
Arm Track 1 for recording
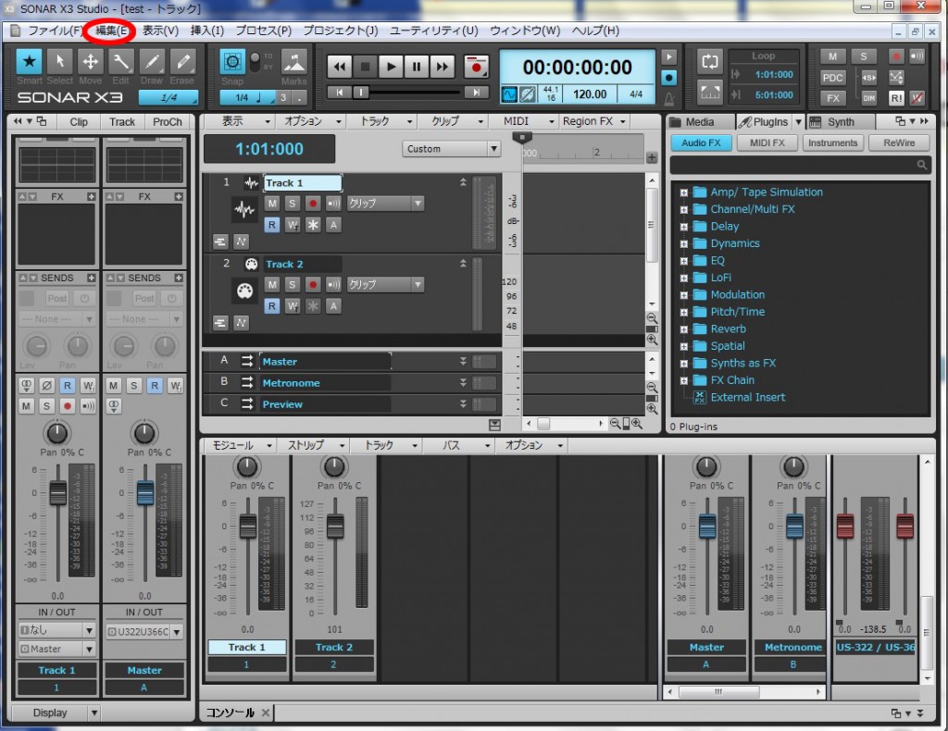pyautogui.click(x=313, y=204)
